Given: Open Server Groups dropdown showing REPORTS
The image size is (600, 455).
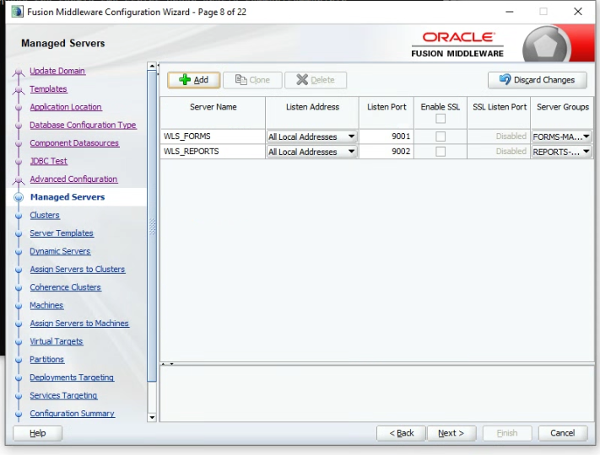Looking at the screenshot, I should (562, 152).
